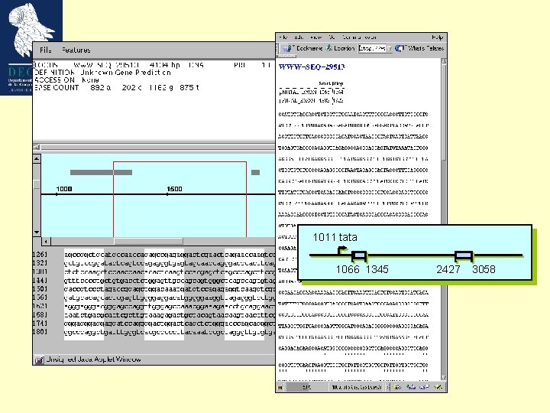Open the View menu in the browser window

point(316,37)
